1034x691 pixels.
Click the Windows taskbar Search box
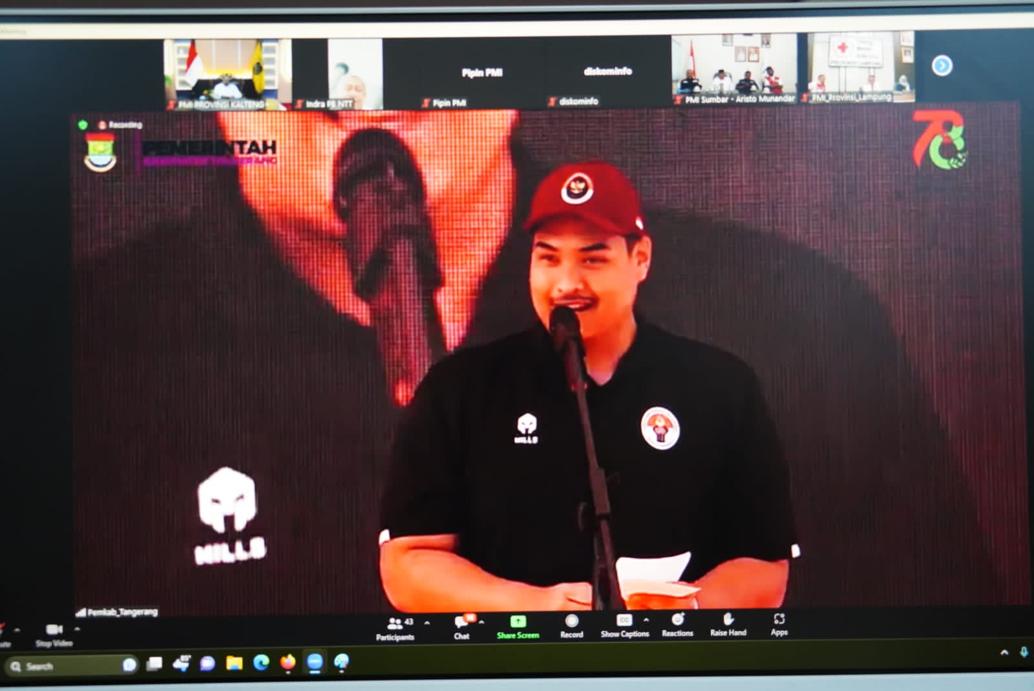[x=65, y=666]
